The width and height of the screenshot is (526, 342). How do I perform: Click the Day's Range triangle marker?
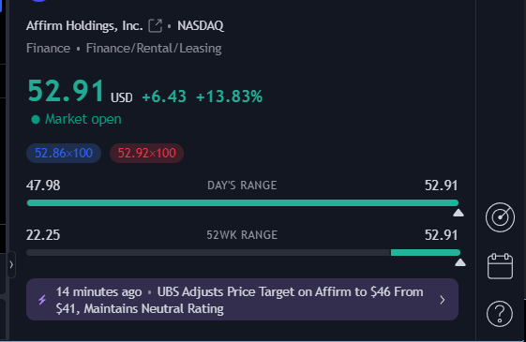(x=458, y=213)
